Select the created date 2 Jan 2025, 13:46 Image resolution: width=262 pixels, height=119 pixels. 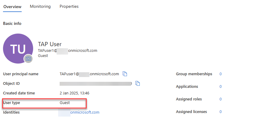(74, 93)
